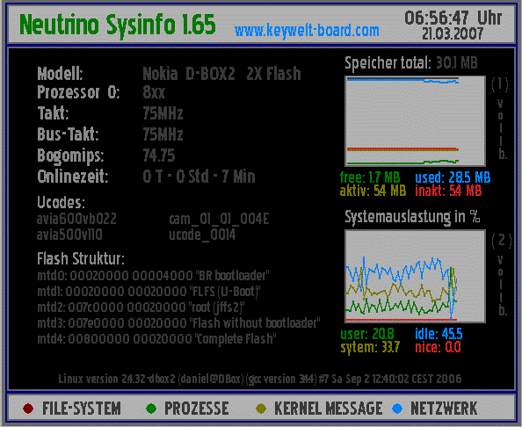Image resolution: width=522 pixels, height=427 pixels.
Task: Show the KERNEL MESSAGE view
Action: pyautogui.click(x=329, y=409)
